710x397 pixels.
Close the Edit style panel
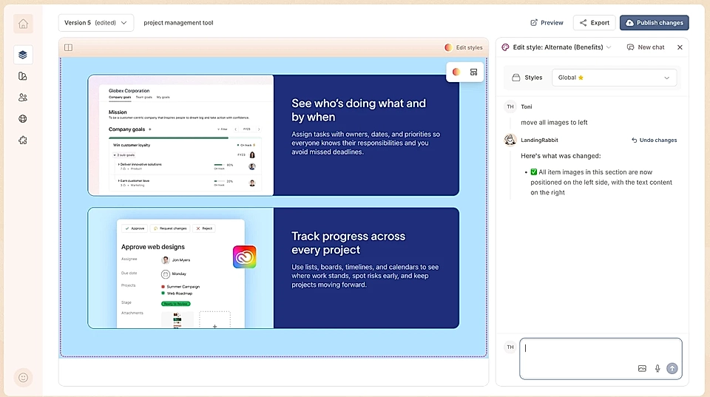click(680, 47)
